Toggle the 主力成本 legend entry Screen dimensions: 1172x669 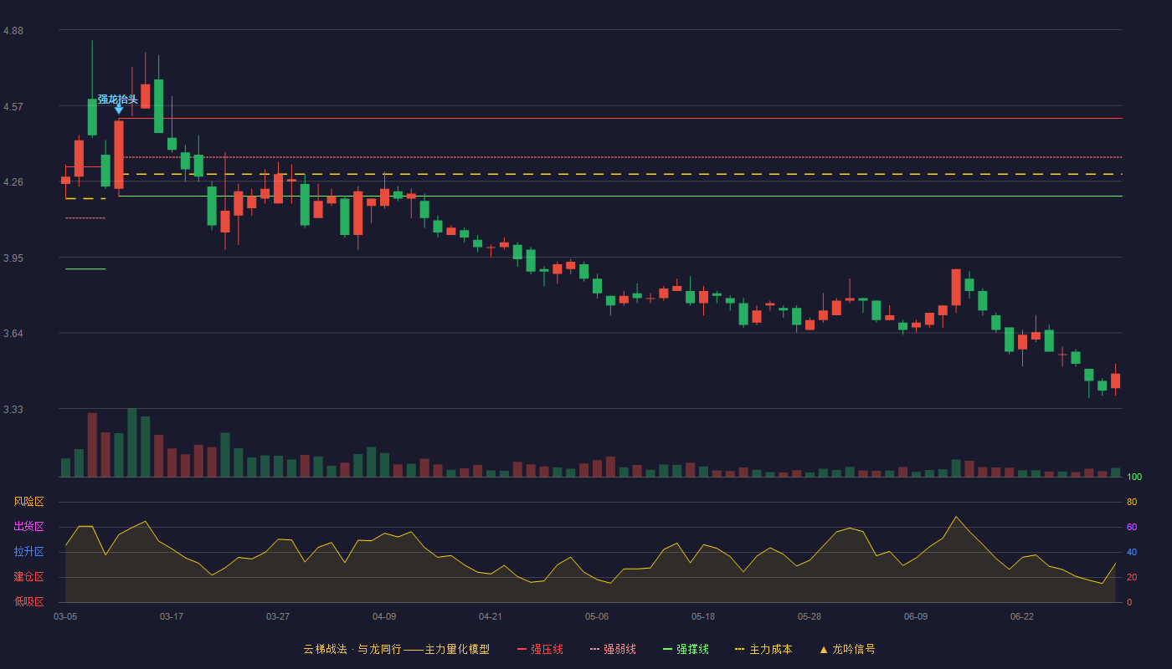pyautogui.click(x=763, y=649)
